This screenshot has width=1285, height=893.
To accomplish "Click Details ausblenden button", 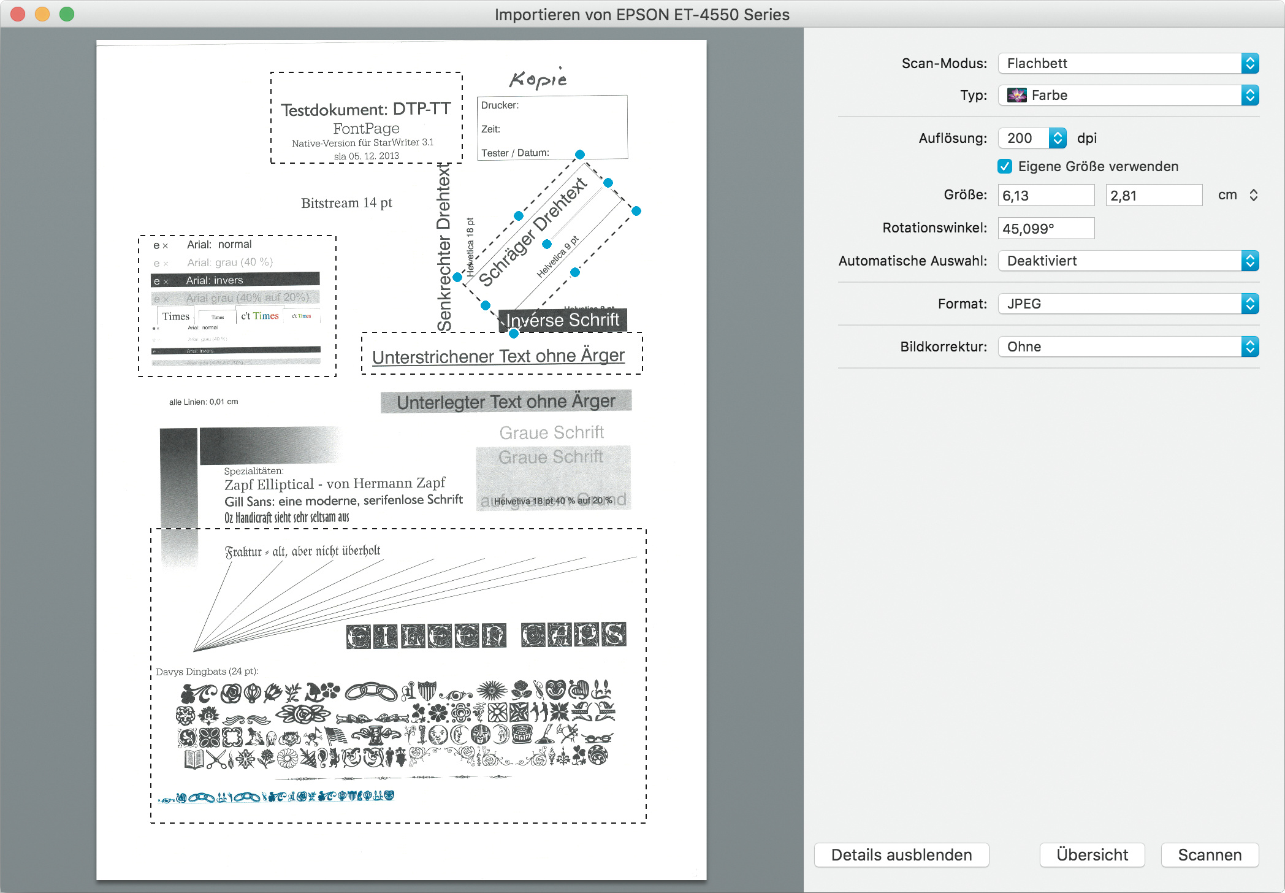I will coord(901,855).
